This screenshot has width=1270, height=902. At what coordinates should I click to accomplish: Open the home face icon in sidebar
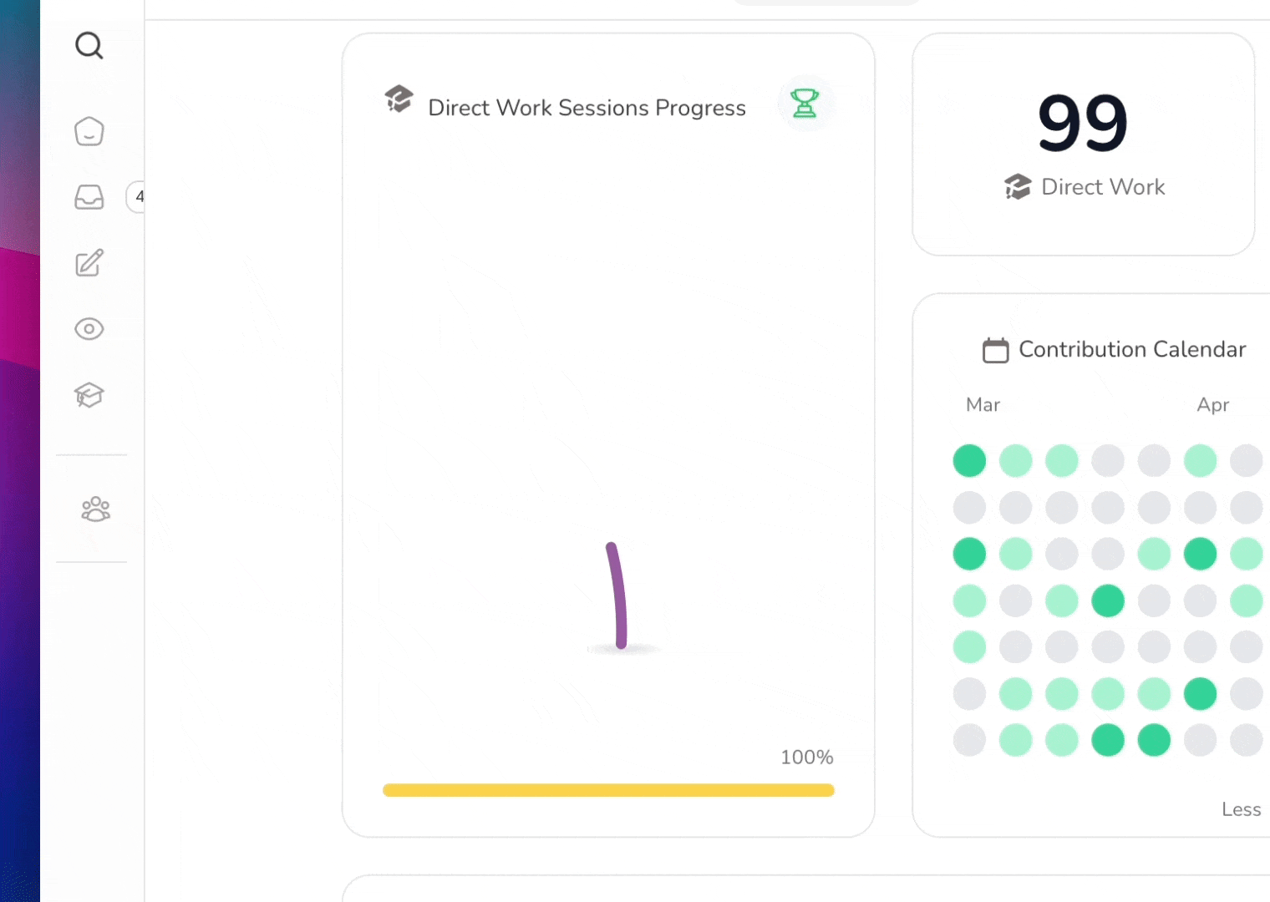(89, 131)
